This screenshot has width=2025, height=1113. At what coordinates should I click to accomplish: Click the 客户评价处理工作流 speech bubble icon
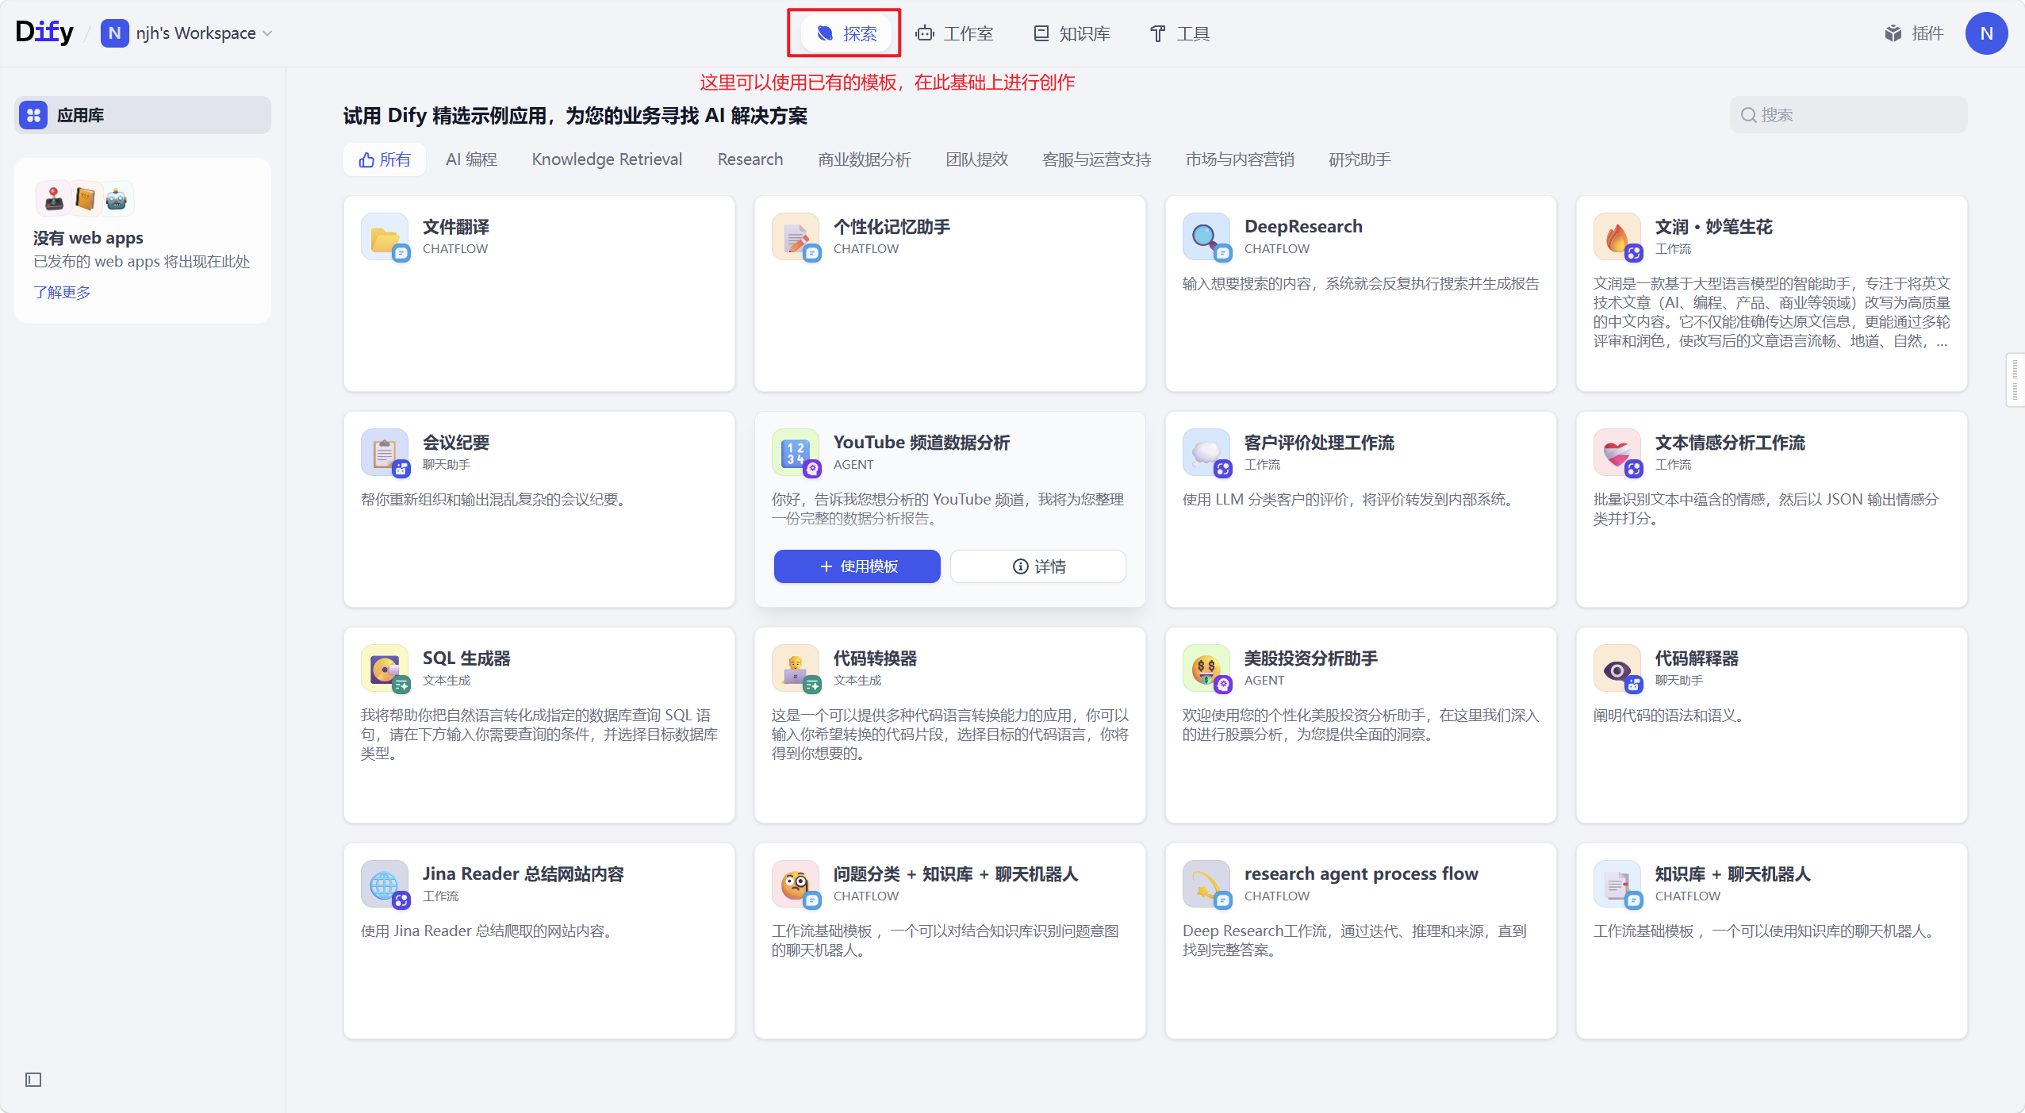pos(1206,452)
